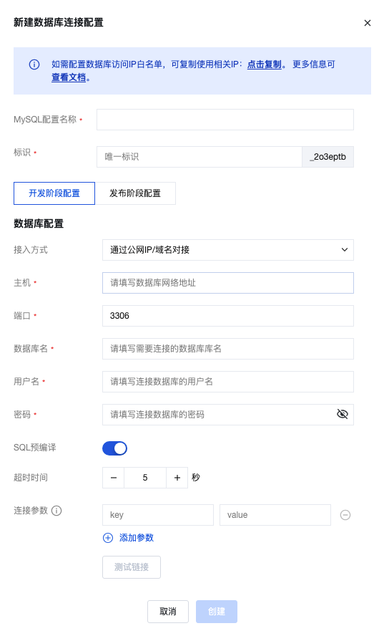Click the plus circle icon for 添加参数
The image size is (384, 636).
(x=108, y=538)
